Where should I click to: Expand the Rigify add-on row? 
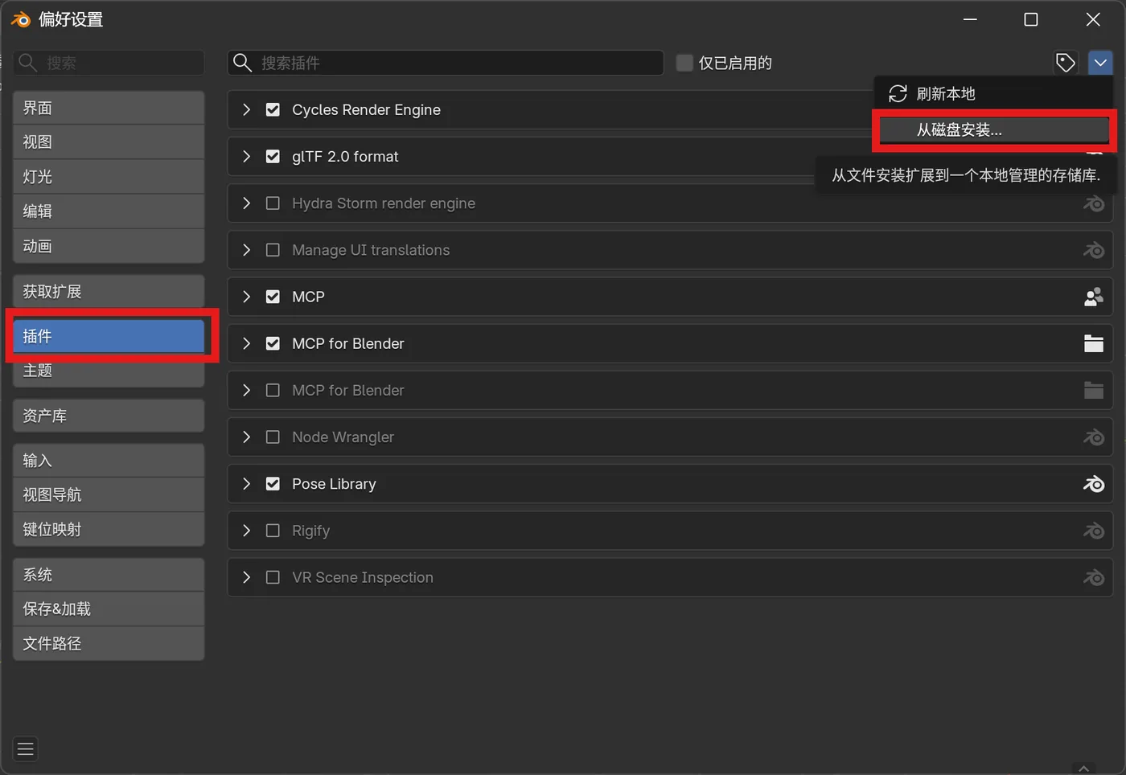(247, 531)
